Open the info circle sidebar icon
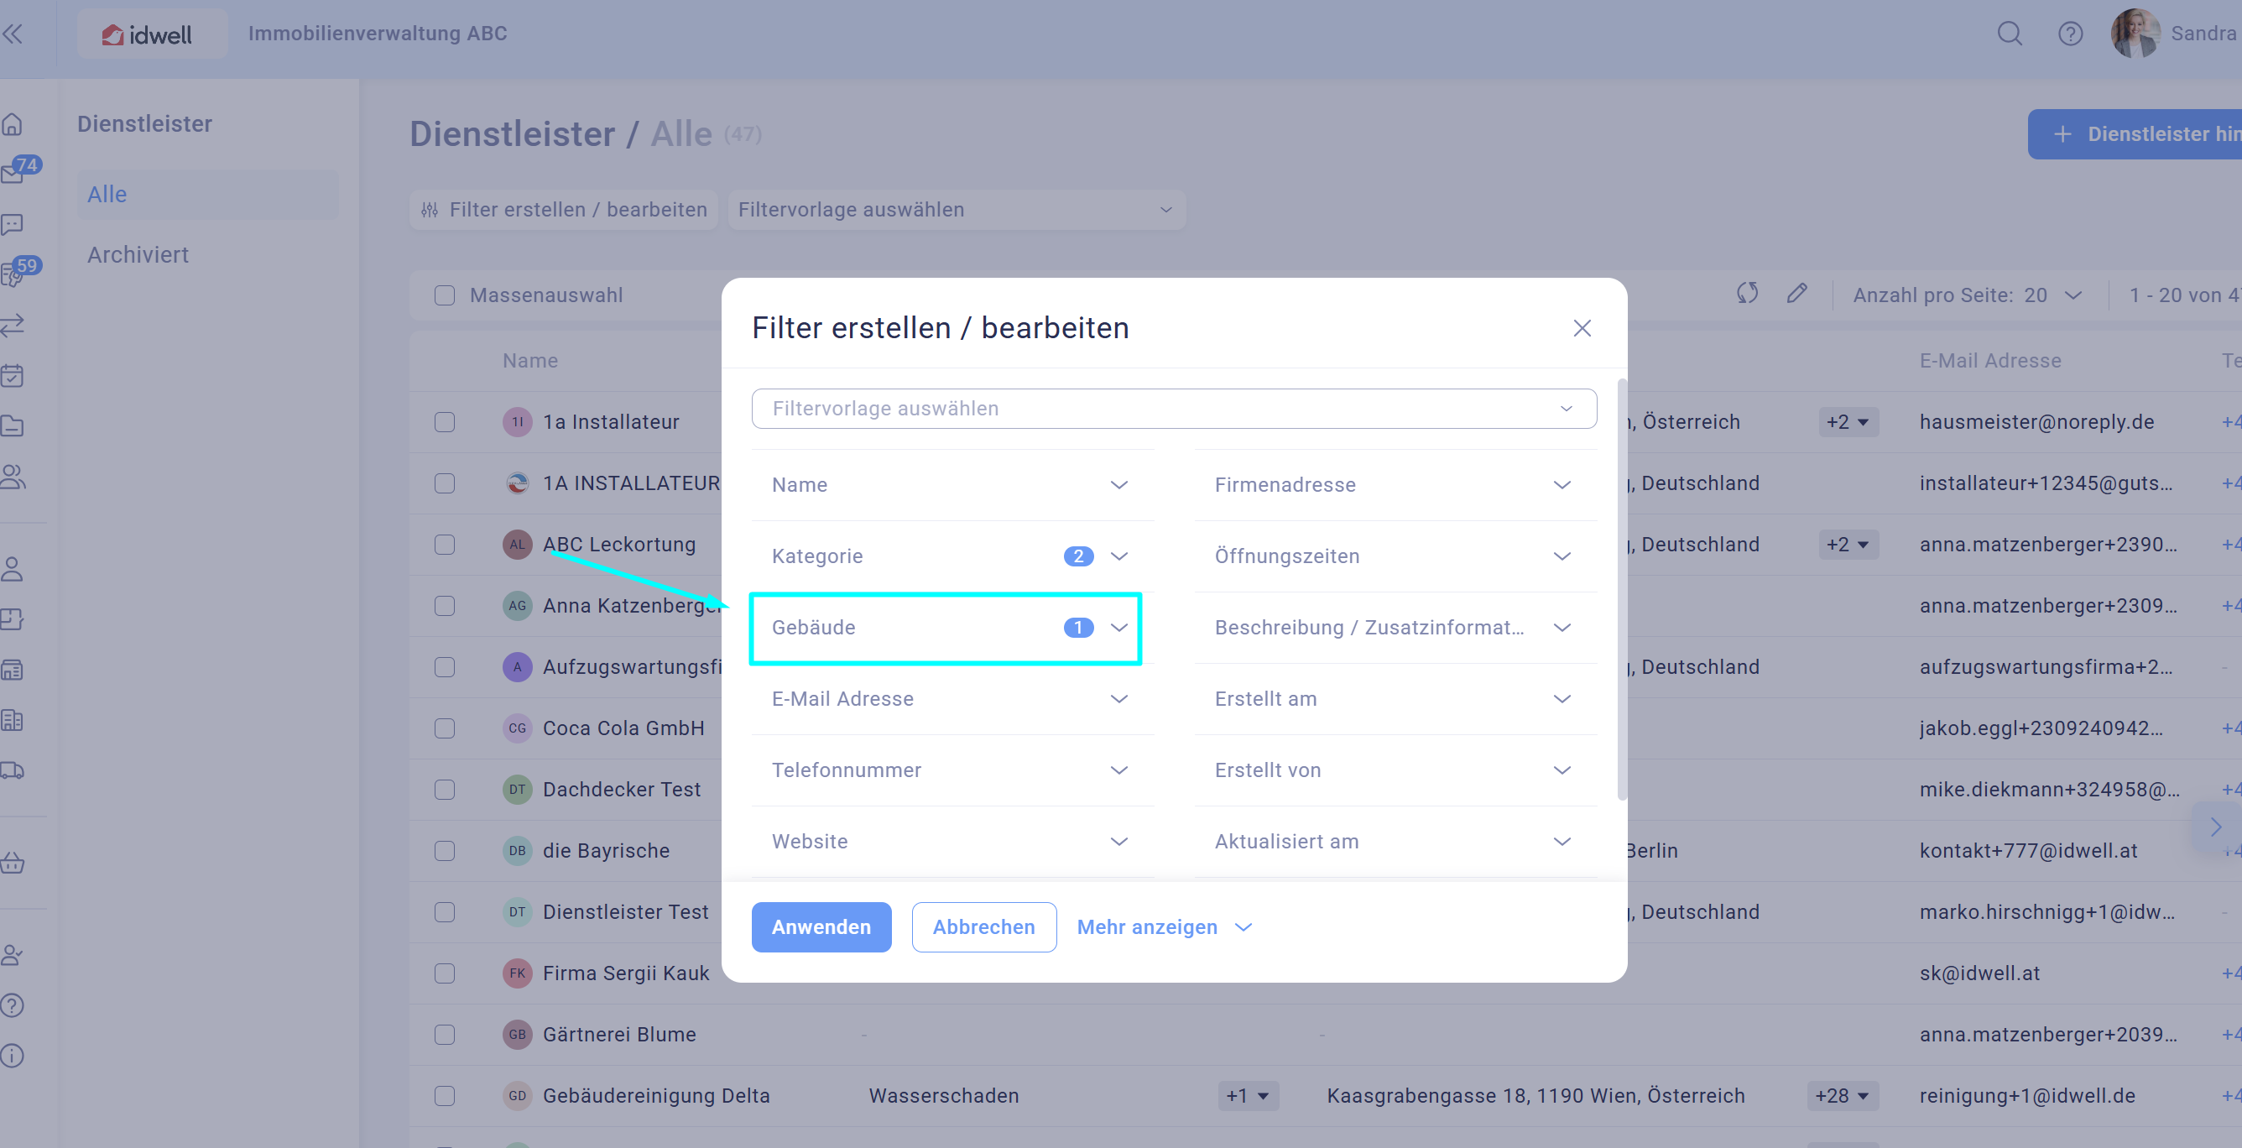The height and width of the screenshot is (1148, 2242). pyautogui.click(x=13, y=1056)
